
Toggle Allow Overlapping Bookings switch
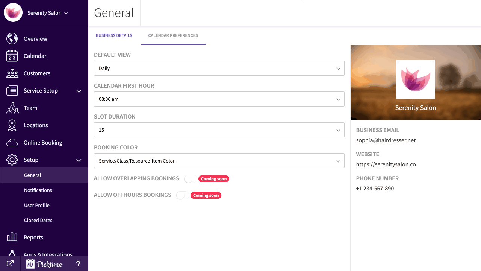coord(190,179)
